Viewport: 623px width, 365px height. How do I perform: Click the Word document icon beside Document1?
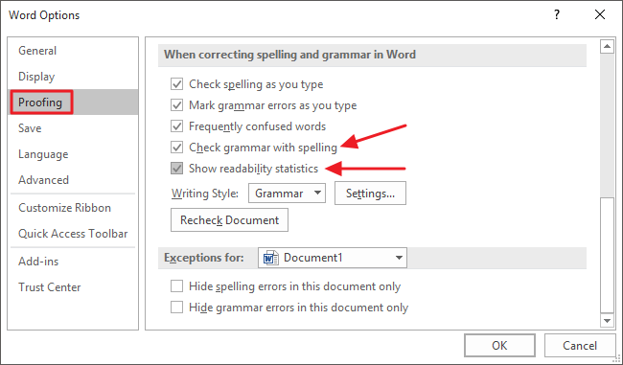(x=270, y=258)
